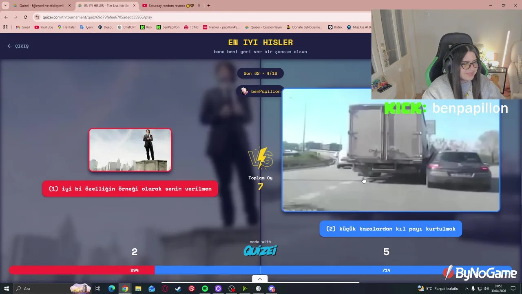Open Steam from the taskbar
Image resolution: width=522 pixels, height=294 pixels.
click(178, 289)
